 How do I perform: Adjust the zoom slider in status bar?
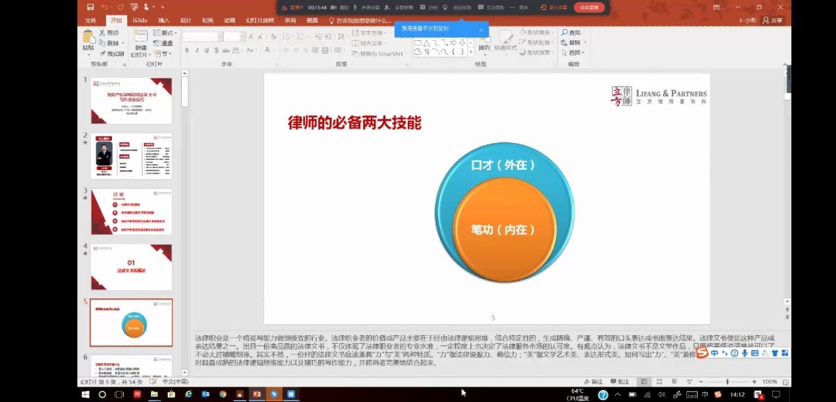click(x=727, y=382)
